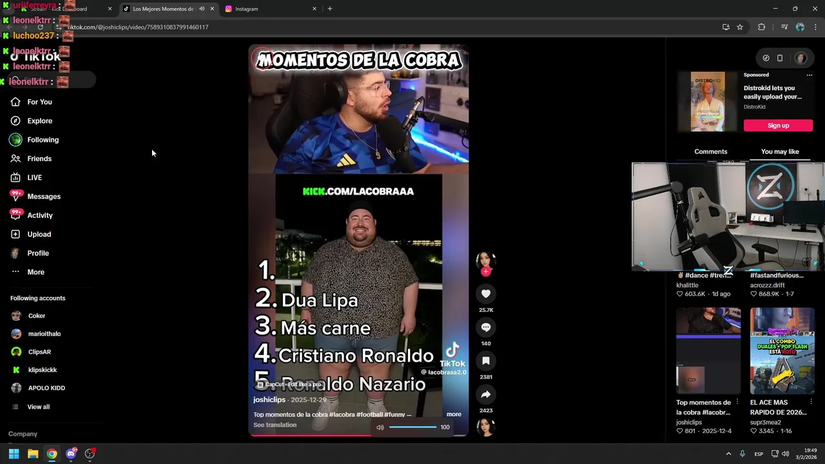Open your Profile from sidebar
The height and width of the screenshot is (464, 825).
pyautogui.click(x=38, y=253)
